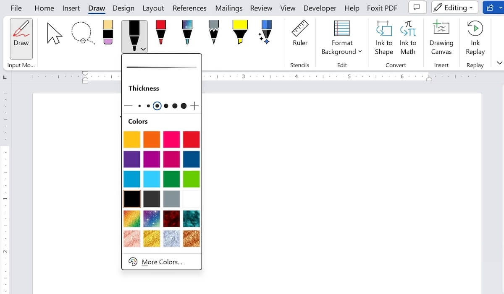Screen dimensions: 504x294
Task: Choose the largest thickness dot
Action: [184, 106]
